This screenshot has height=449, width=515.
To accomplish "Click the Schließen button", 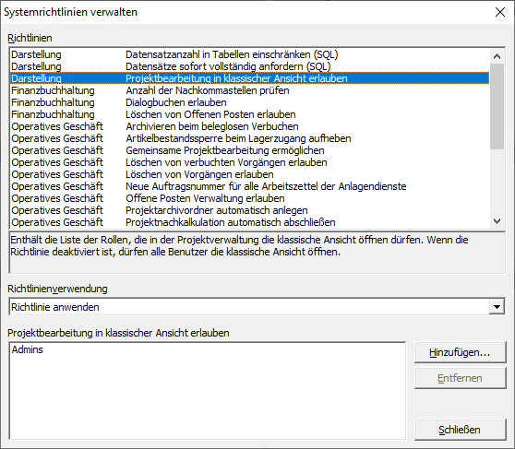I will [x=460, y=430].
